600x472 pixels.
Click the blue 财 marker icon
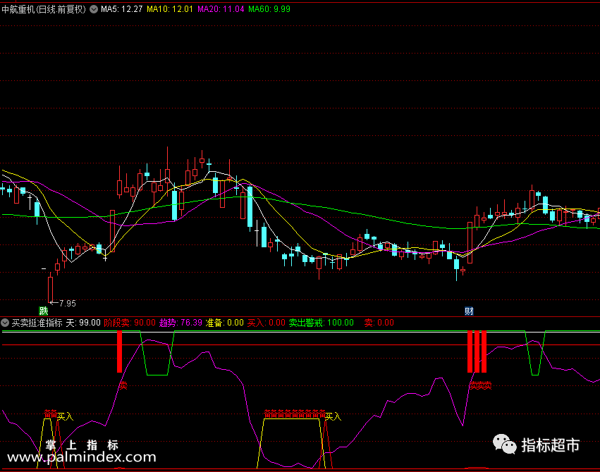pos(469,311)
